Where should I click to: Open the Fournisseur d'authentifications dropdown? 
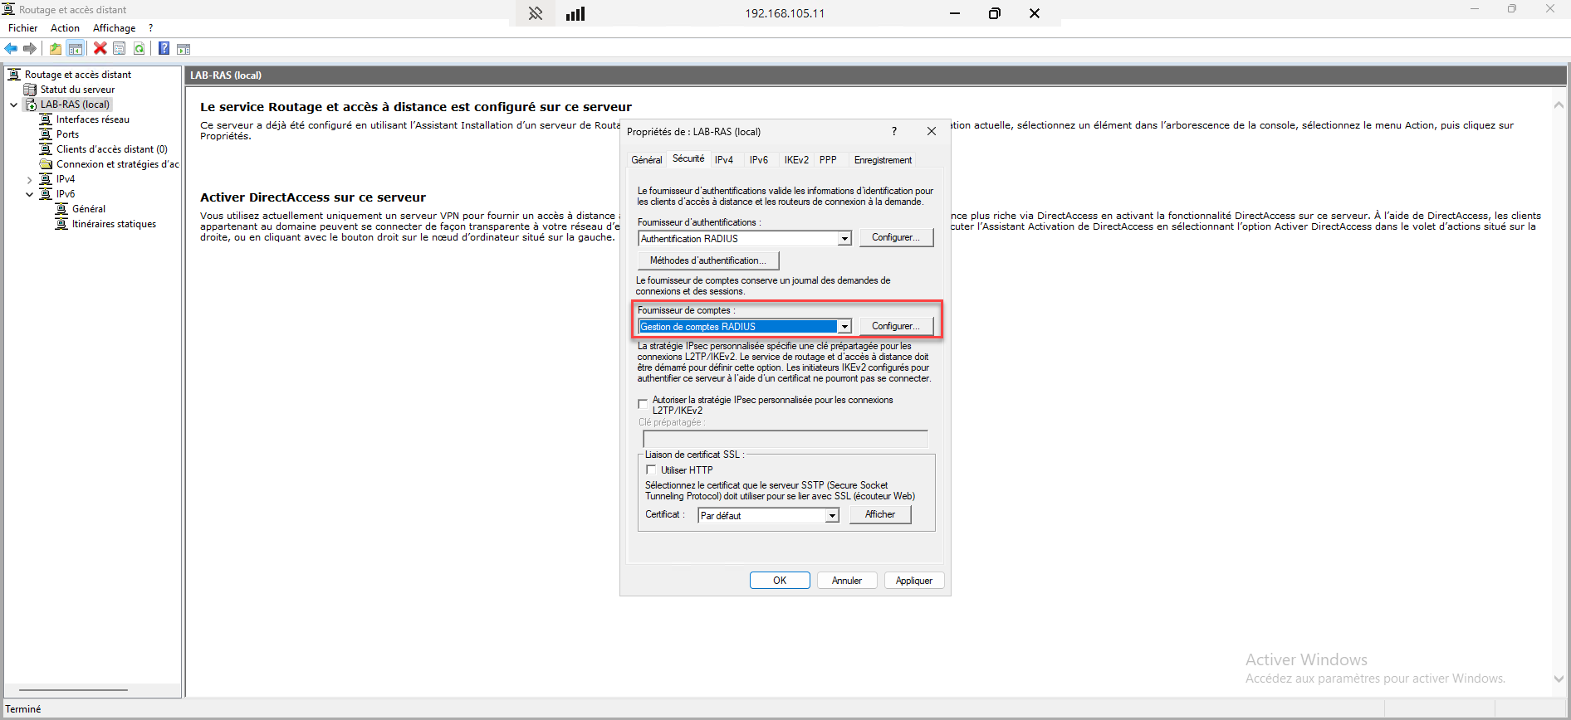844,239
